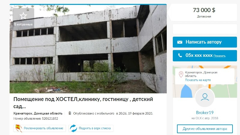
Task: Click the kite icon for advertising listing
Action: point(19,128)
